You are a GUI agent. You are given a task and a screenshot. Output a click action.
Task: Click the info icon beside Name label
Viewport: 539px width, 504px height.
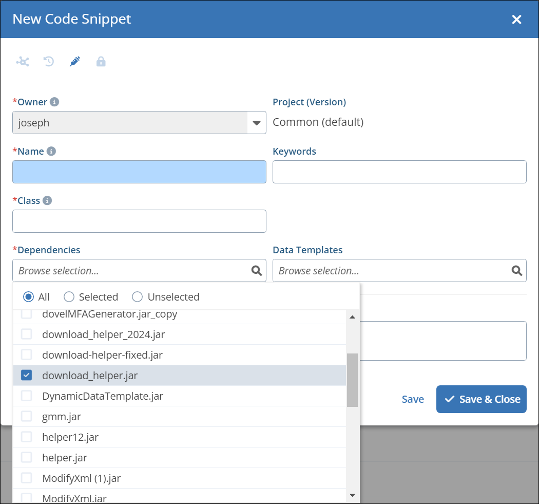coord(51,151)
